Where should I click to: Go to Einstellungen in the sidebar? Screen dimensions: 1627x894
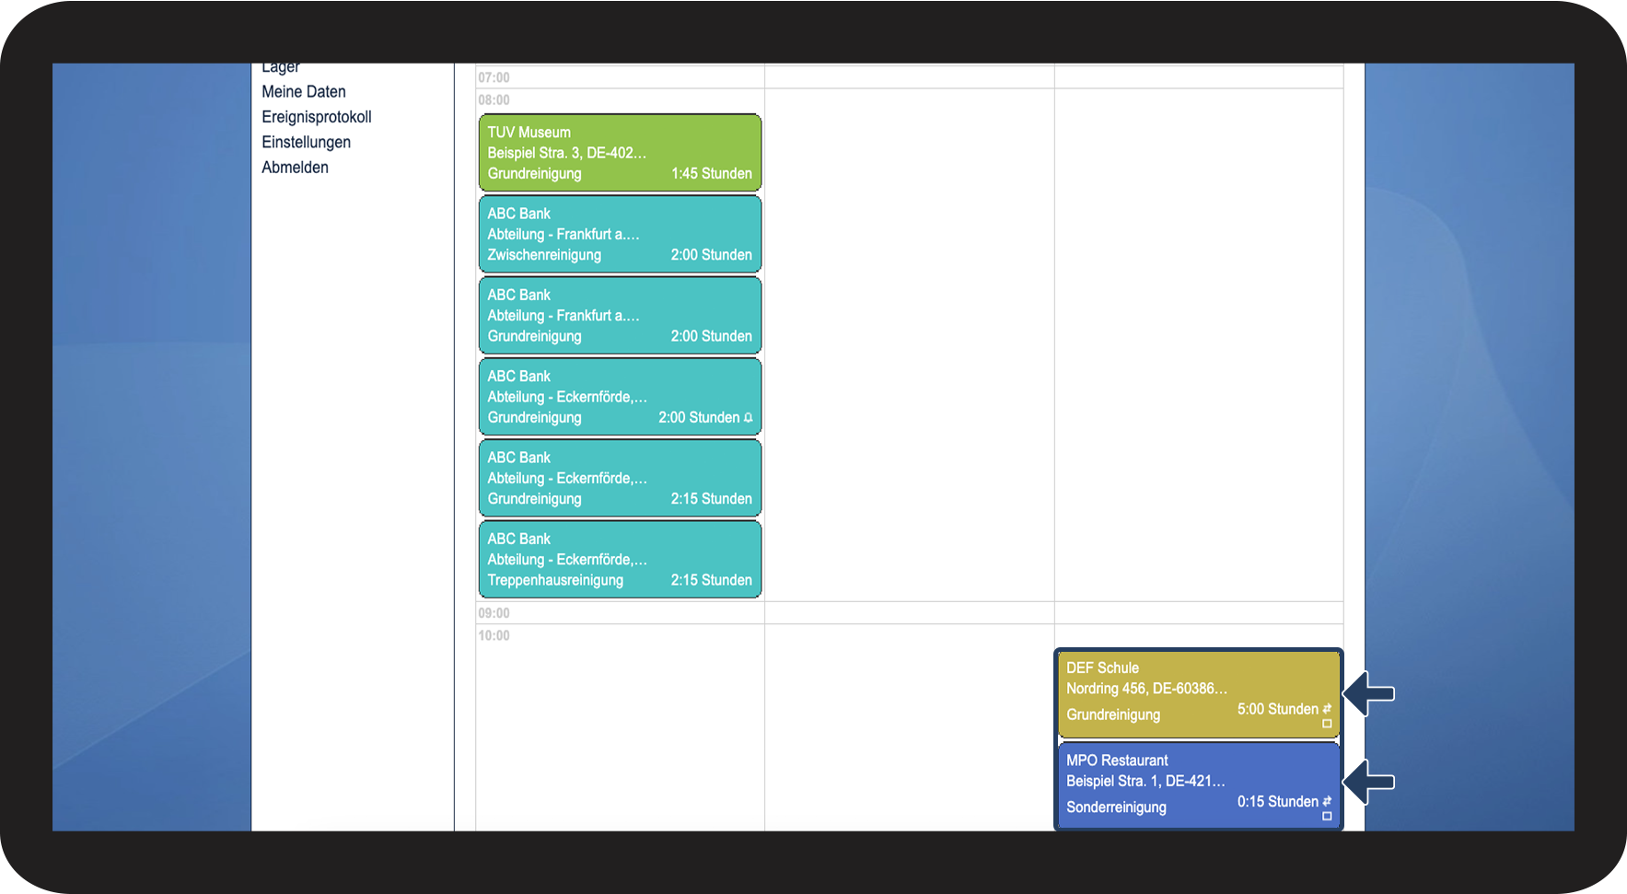tap(307, 142)
